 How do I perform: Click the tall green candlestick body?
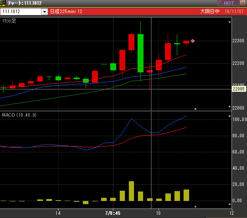click(x=140, y=53)
